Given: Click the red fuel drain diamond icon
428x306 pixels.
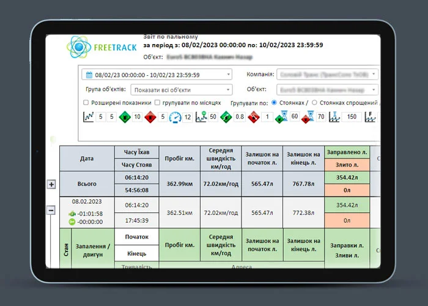Looking at the screenshot, I should coord(150,117).
